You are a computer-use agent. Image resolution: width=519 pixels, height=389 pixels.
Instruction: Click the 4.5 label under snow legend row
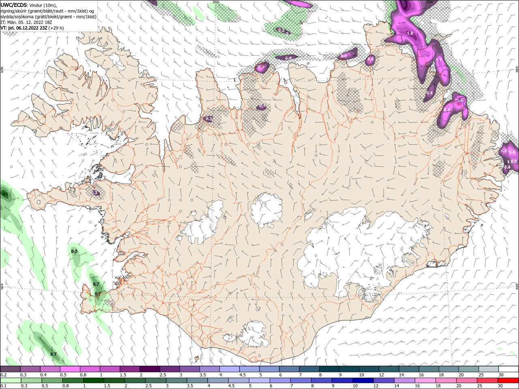click(242, 375)
